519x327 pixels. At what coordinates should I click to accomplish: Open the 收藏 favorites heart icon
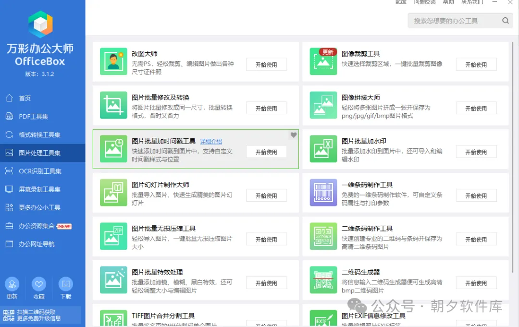coord(39,283)
